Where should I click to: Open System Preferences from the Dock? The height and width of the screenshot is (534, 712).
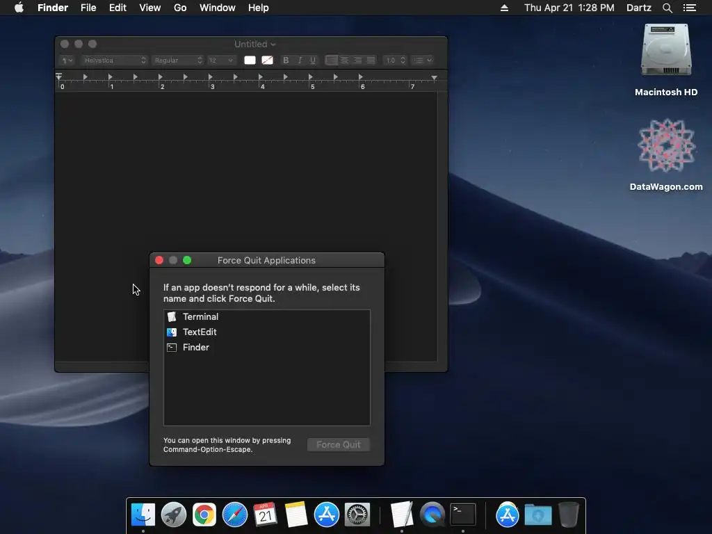pos(357,515)
